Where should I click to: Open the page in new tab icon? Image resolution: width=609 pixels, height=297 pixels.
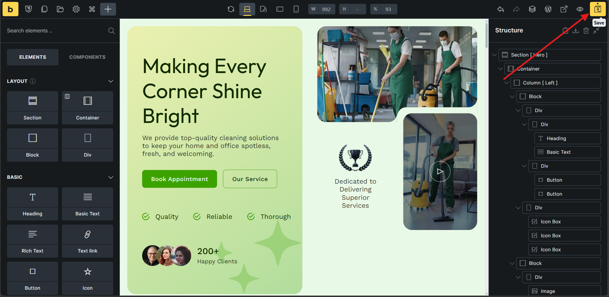tap(564, 9)
